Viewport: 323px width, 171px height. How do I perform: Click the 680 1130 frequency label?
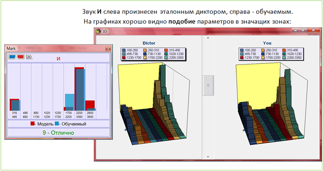coord(36,115)
